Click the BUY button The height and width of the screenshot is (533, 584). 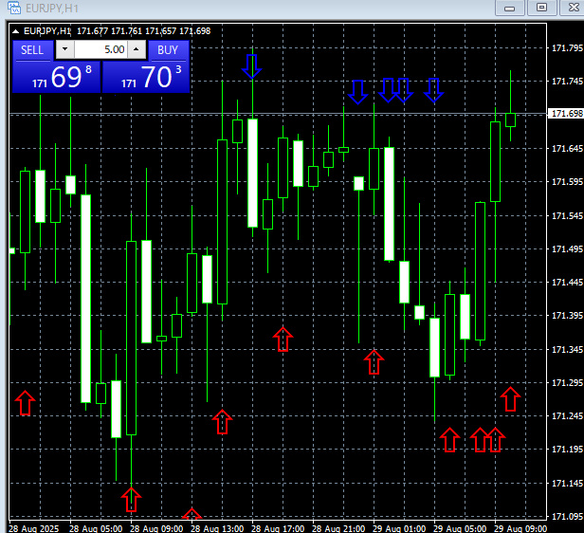pyautogui.click(x=169, y=50)
